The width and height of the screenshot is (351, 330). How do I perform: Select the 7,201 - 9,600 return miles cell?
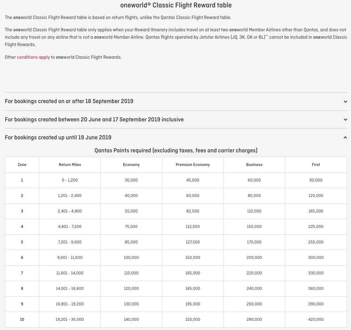(x=70, y=242)
